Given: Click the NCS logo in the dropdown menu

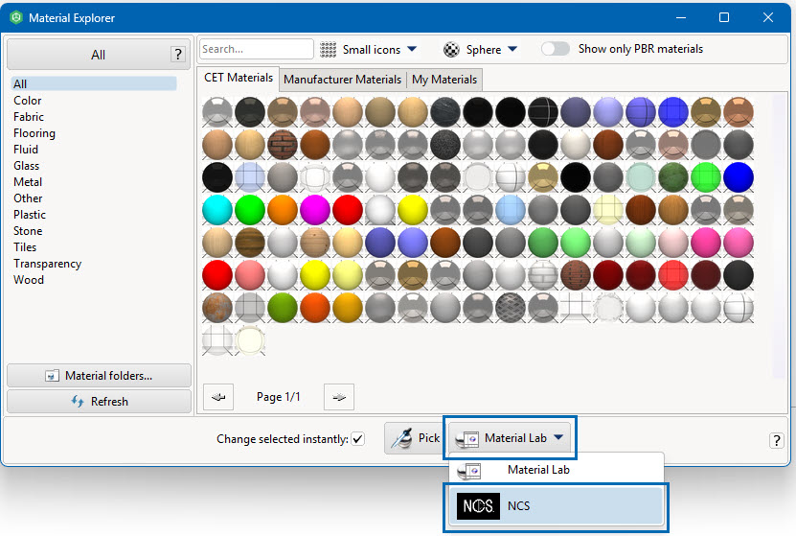Looking at the screenshot, I should 478,506.
